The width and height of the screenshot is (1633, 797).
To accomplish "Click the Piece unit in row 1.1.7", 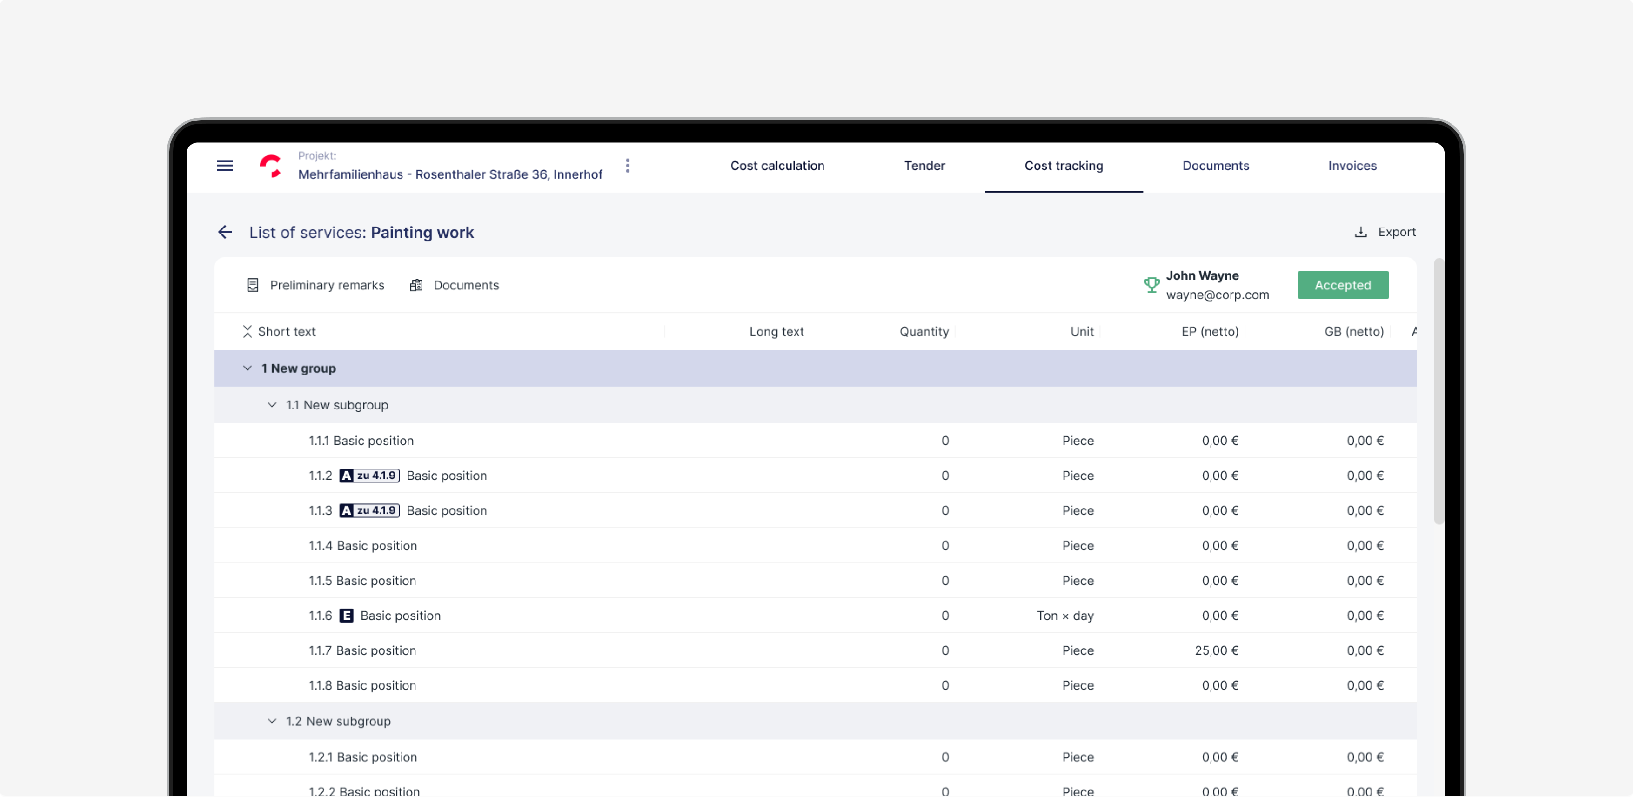I will (1078, 650).
